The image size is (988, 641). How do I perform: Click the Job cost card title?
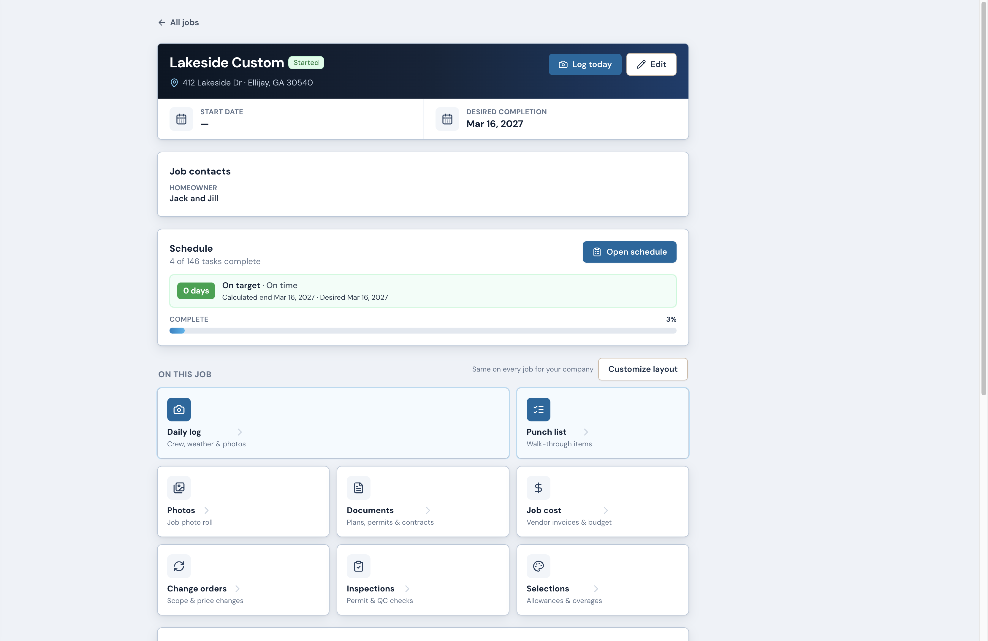coord(544,510)
